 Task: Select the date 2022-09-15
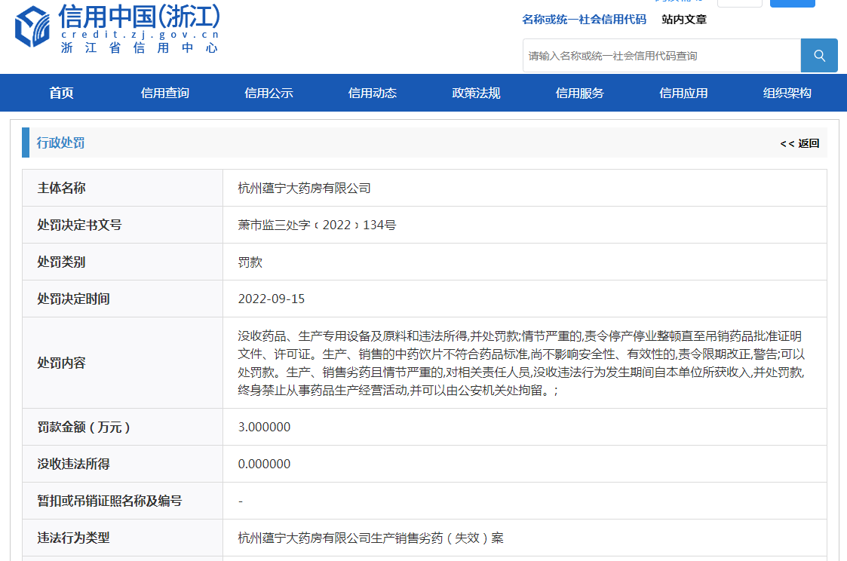272,299
